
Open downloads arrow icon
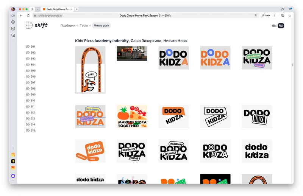click(x=290, y=16)
